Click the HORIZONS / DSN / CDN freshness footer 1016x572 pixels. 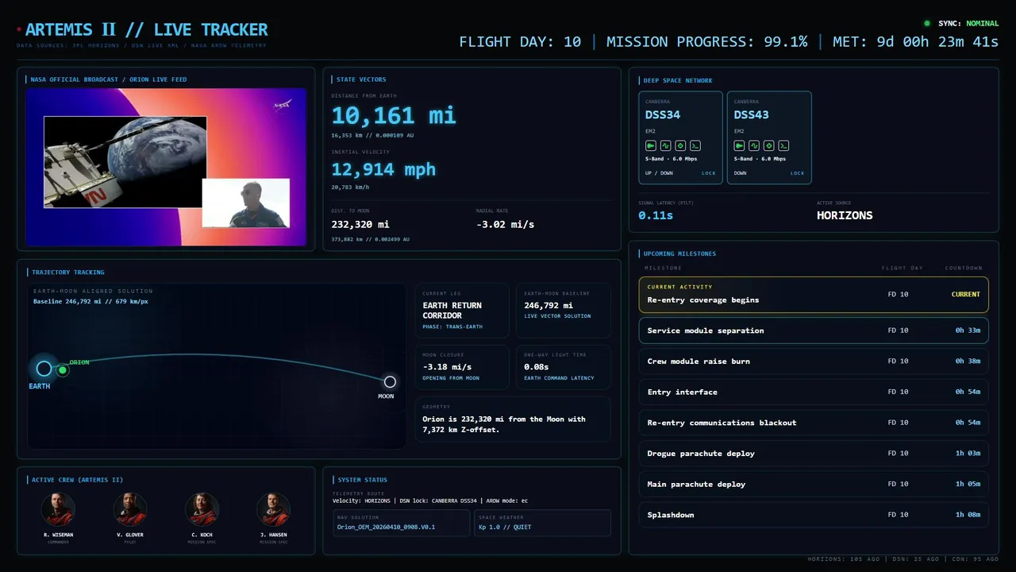(903, 559)
